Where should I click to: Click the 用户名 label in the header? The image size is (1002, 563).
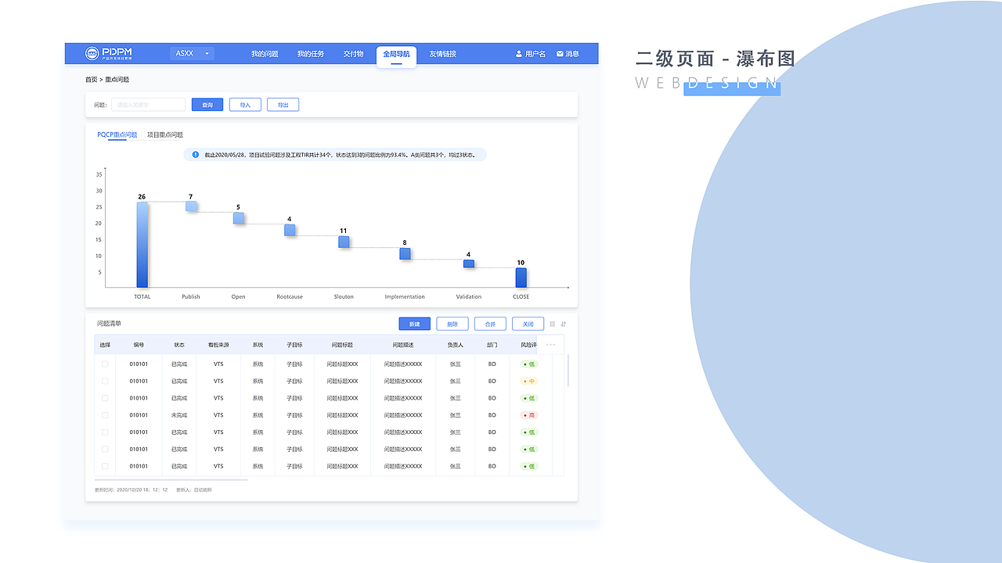[x=535, y=54]
